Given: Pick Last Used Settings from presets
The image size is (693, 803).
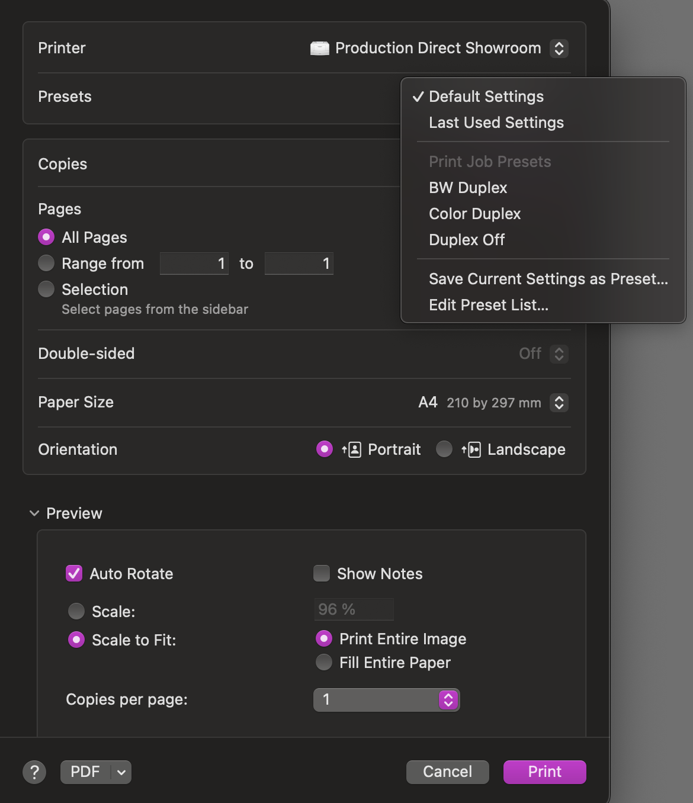Looking at the screenshot, I should coord(496,123).
